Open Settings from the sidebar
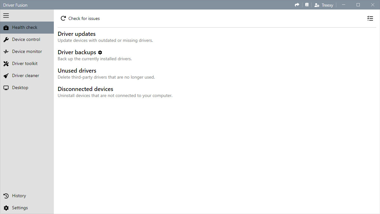The width and height of the screenshot is (380, 214). 20,208
